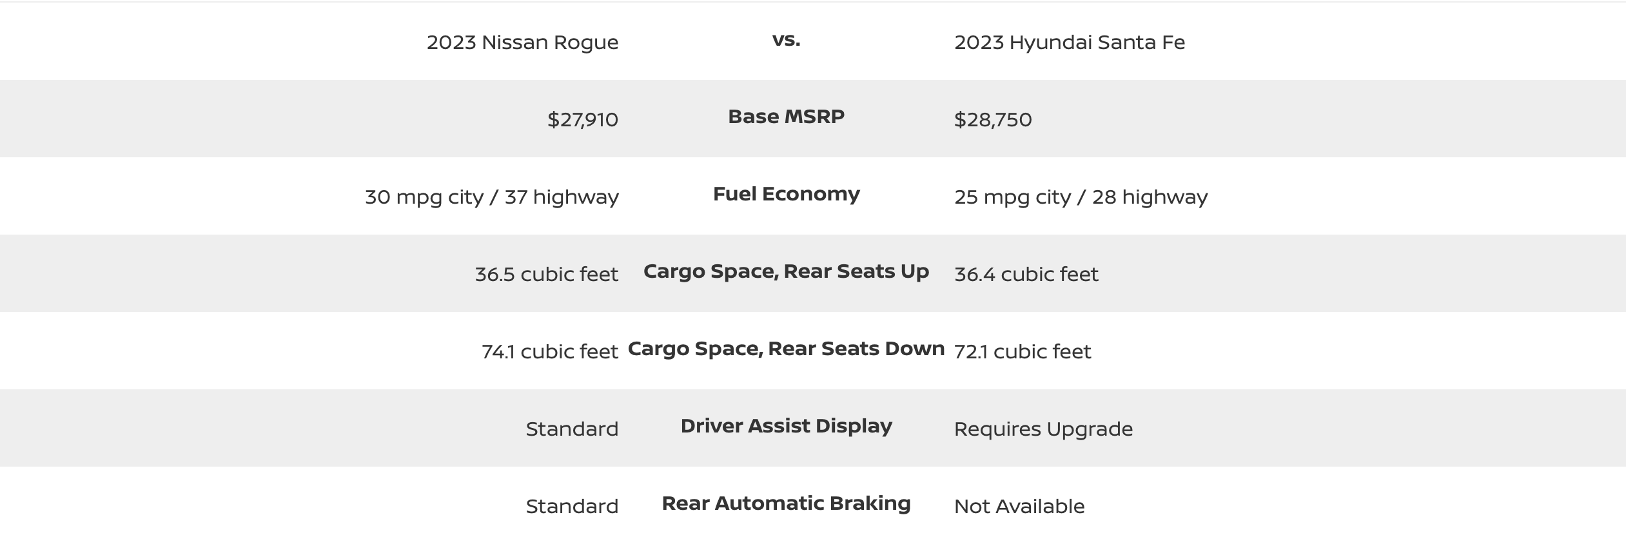
Task: Click the 36.4 cubic feet value
Action: [x=1026, y=275]
